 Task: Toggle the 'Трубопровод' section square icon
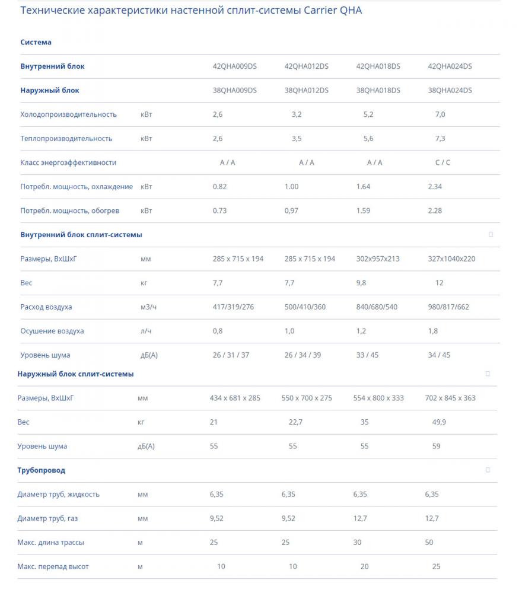(488, 470)
